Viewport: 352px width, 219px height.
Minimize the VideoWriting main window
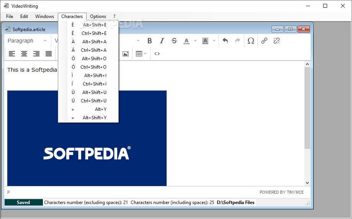click(308, 6)
